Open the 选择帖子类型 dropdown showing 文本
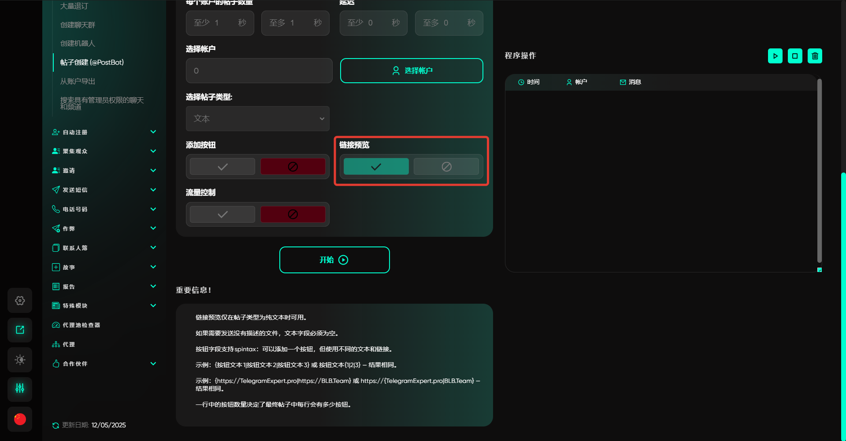The width and height of the screenshot is (846, 441). pyautogui.click(x=257, y=119)
